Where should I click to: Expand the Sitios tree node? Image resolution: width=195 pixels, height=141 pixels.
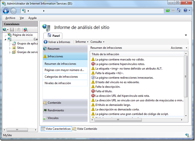pyautogui.click(x=10, y=48)
